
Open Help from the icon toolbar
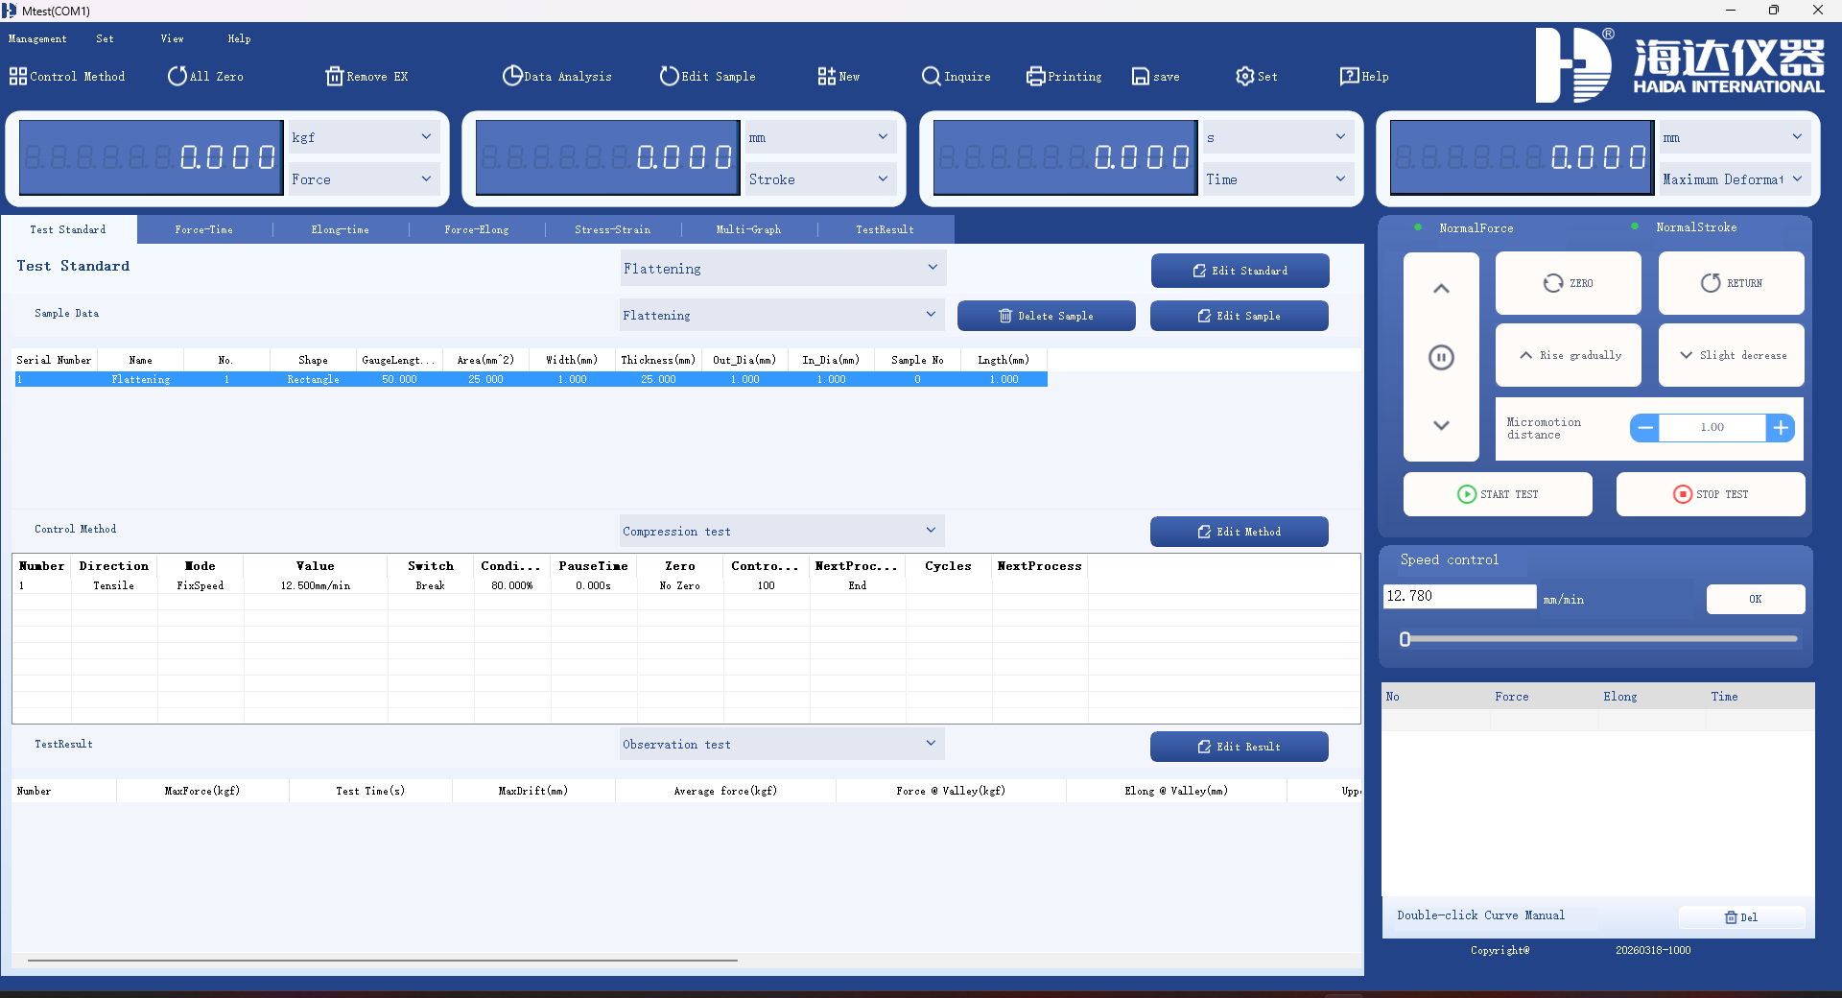click(x=1364, y=77)
